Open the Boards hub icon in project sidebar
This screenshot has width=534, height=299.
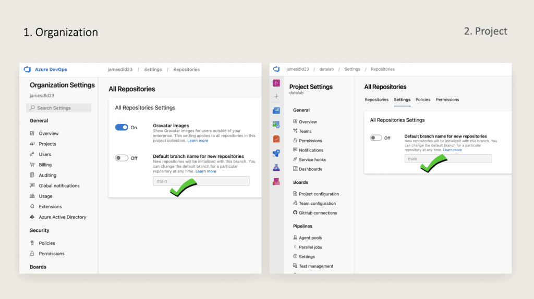click(276, 124)
